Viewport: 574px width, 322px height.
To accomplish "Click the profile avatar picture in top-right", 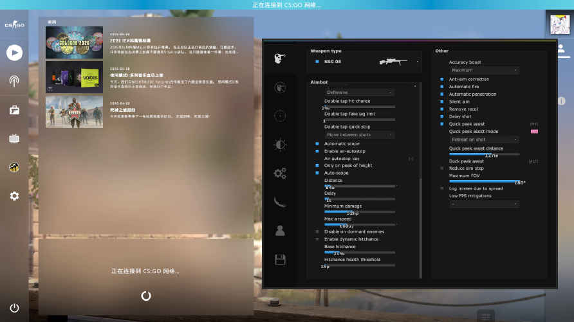I will click(560, 24).
